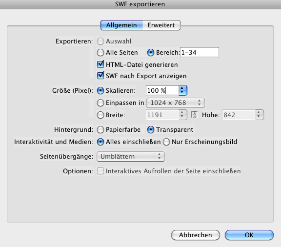Open the Skalieren percentage stepper arrows

(182, 90)
